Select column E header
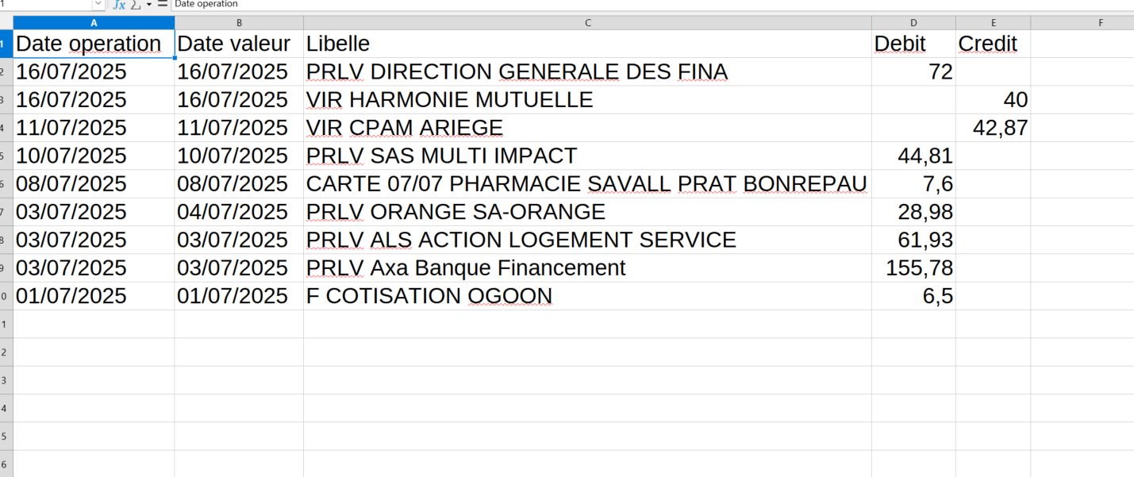1134x477 pixels. pyautogui.click(x=993, y=23)
